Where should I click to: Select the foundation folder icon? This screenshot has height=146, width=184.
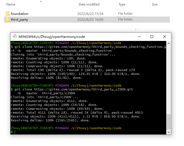point(7,14)
